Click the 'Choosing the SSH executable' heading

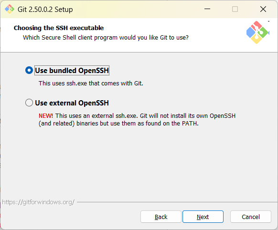pos(59,28)
